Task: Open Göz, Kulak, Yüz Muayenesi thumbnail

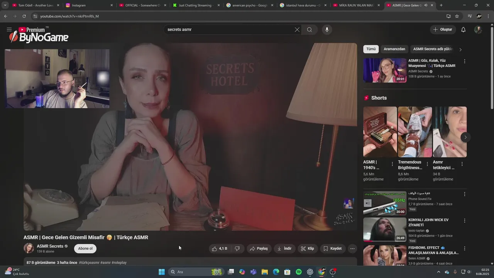Action: coord(385,70)
